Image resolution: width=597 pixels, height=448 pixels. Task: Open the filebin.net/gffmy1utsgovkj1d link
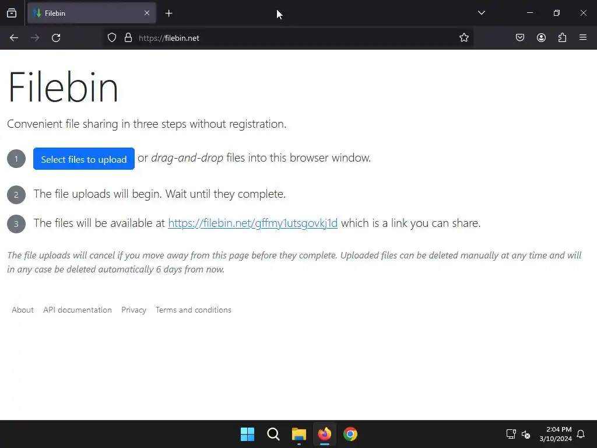[253, 223]
